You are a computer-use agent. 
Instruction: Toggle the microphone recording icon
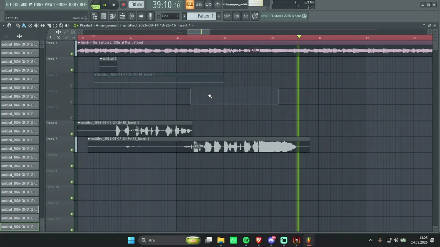[x=150, y=16]
